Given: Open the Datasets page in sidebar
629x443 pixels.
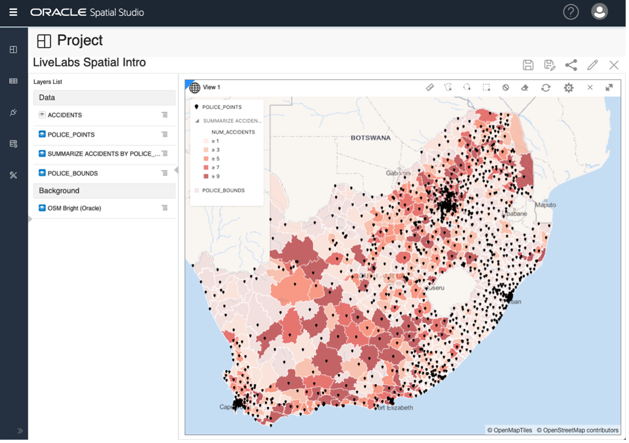Looking at the screenshot, I should [x=13, y=81].
